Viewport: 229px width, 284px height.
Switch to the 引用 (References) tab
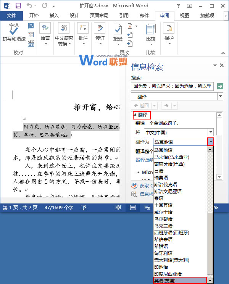[x=124, y=16]
